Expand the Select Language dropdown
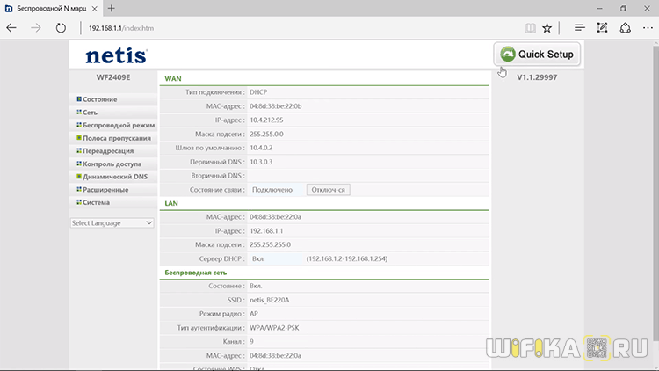The height and width of the screenshot is (371, 659). 112,223
